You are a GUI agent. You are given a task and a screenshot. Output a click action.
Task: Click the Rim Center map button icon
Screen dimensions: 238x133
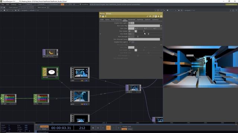[136, 31]
